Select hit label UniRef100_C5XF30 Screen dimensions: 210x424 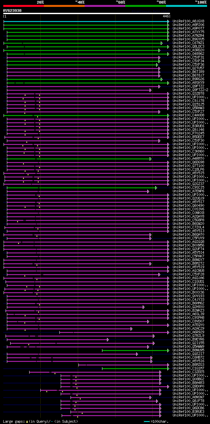tap(188, 140)
